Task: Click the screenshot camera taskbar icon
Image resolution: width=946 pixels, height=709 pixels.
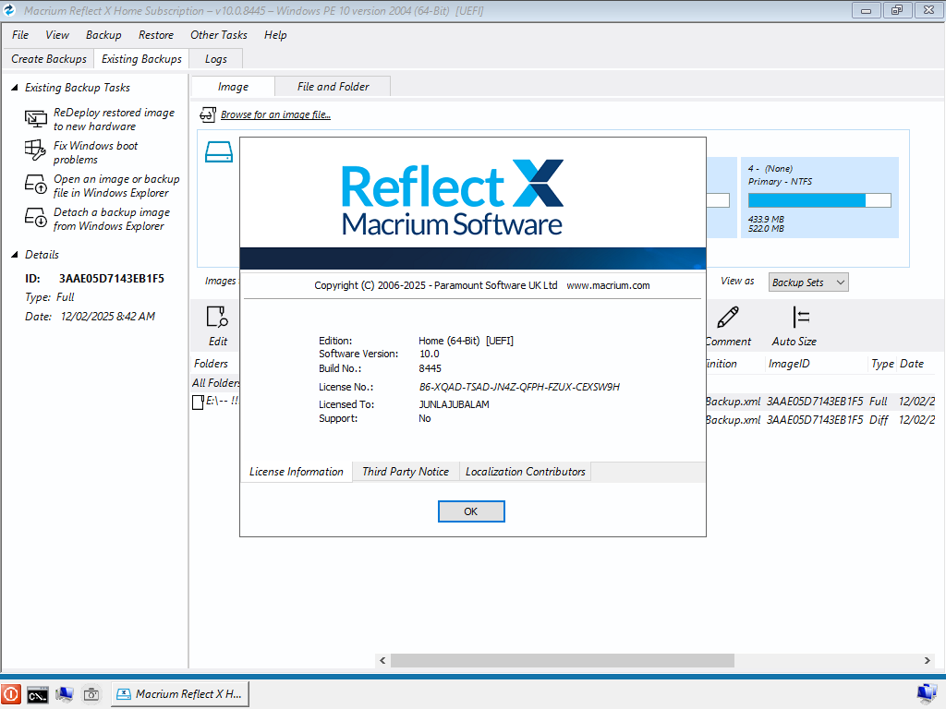Action: tap(91, 694)
